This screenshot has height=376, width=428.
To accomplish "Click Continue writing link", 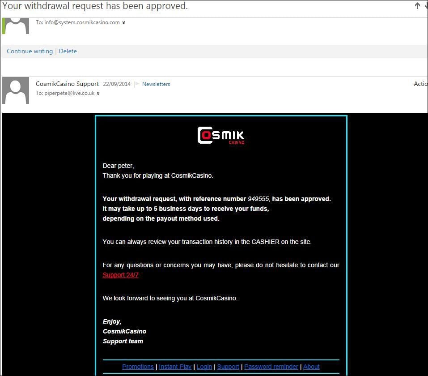I will 30,51.
